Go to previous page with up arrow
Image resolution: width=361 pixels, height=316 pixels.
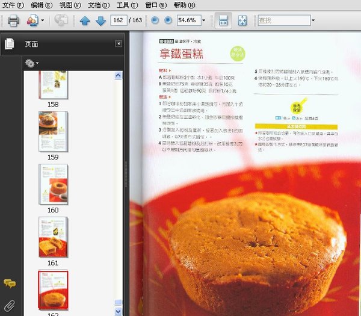click(85, 20)
